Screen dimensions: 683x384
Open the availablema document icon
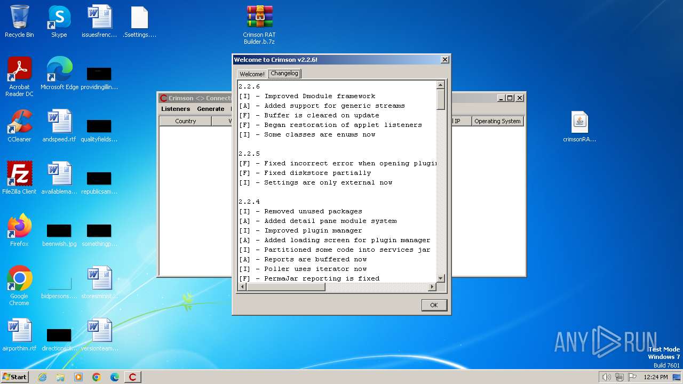(x=59, y=178)
